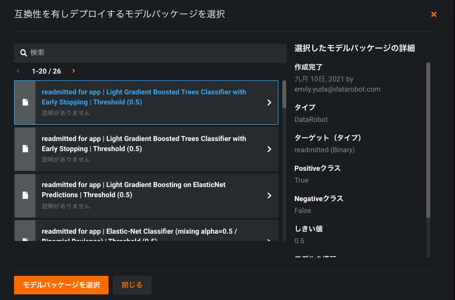Expand Light Gradient Boosting on ElasticNet chevron

[269, 196]
